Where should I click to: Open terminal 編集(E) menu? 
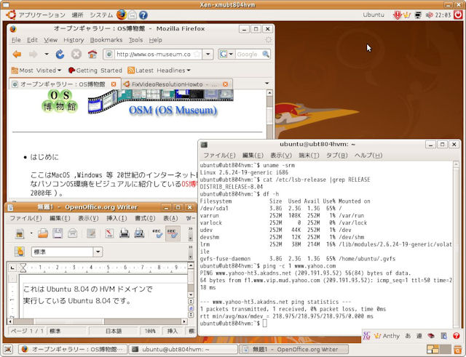pyautogui.click(x=253, y=155)
